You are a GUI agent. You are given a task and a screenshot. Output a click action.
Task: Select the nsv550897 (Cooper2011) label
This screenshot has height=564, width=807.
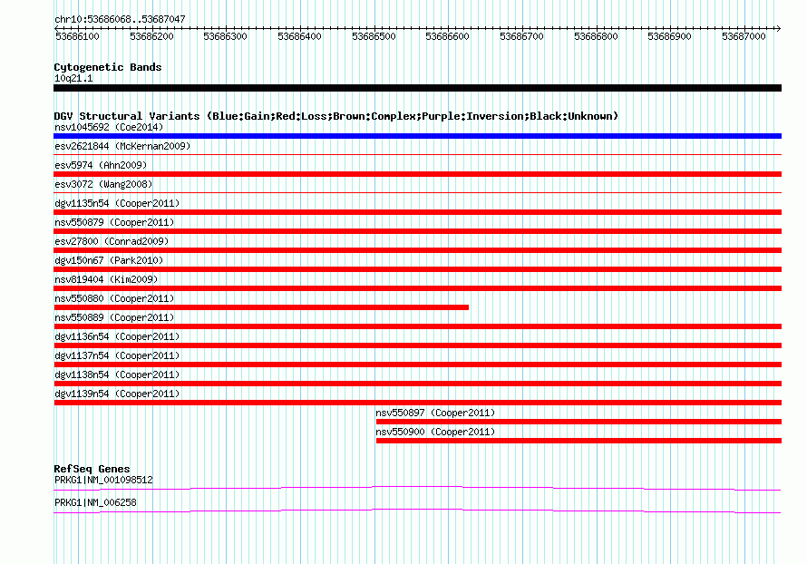point(435,413)
